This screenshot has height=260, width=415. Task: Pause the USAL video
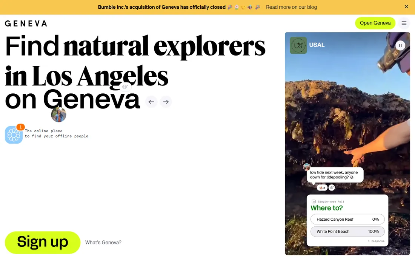click(400, 45)
